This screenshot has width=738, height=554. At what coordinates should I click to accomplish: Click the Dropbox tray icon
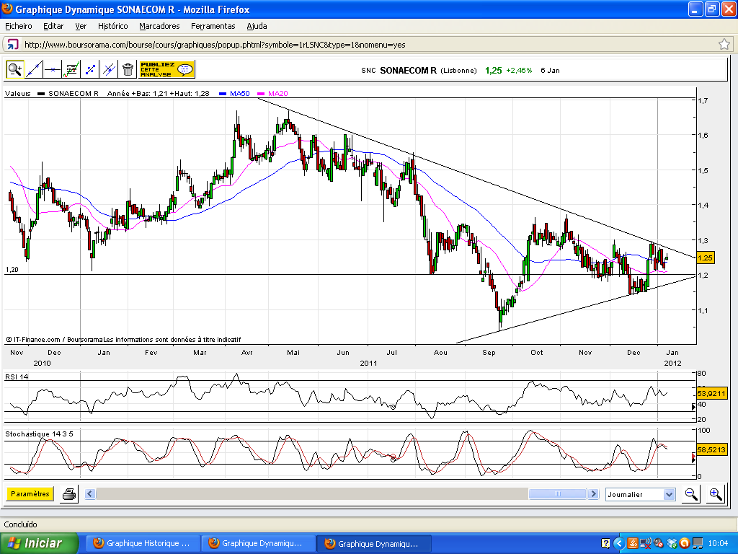[671, 544]
